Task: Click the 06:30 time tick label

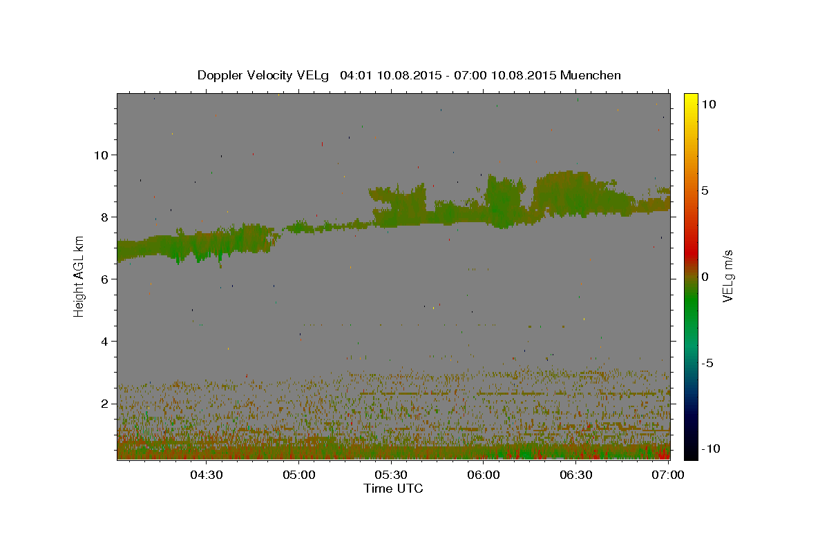Action: click(x=576, y=475)
